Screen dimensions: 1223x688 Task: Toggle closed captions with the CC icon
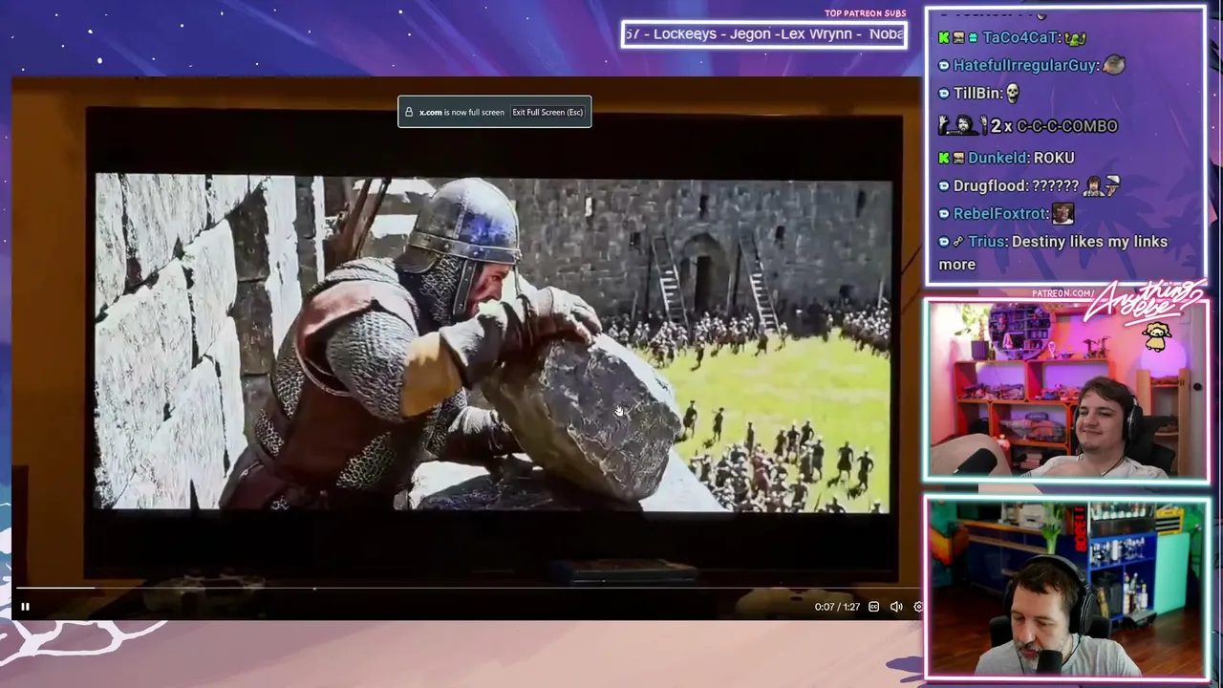tap(873, 607)
